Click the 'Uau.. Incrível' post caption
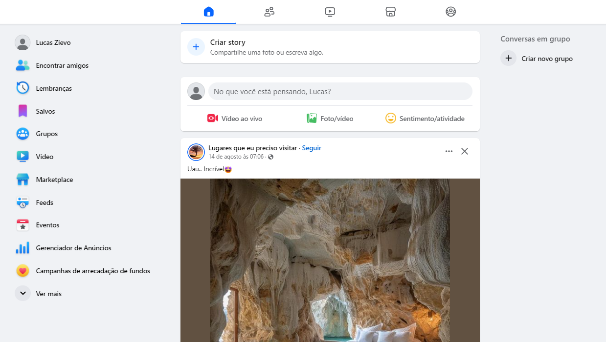 (209, 169)
